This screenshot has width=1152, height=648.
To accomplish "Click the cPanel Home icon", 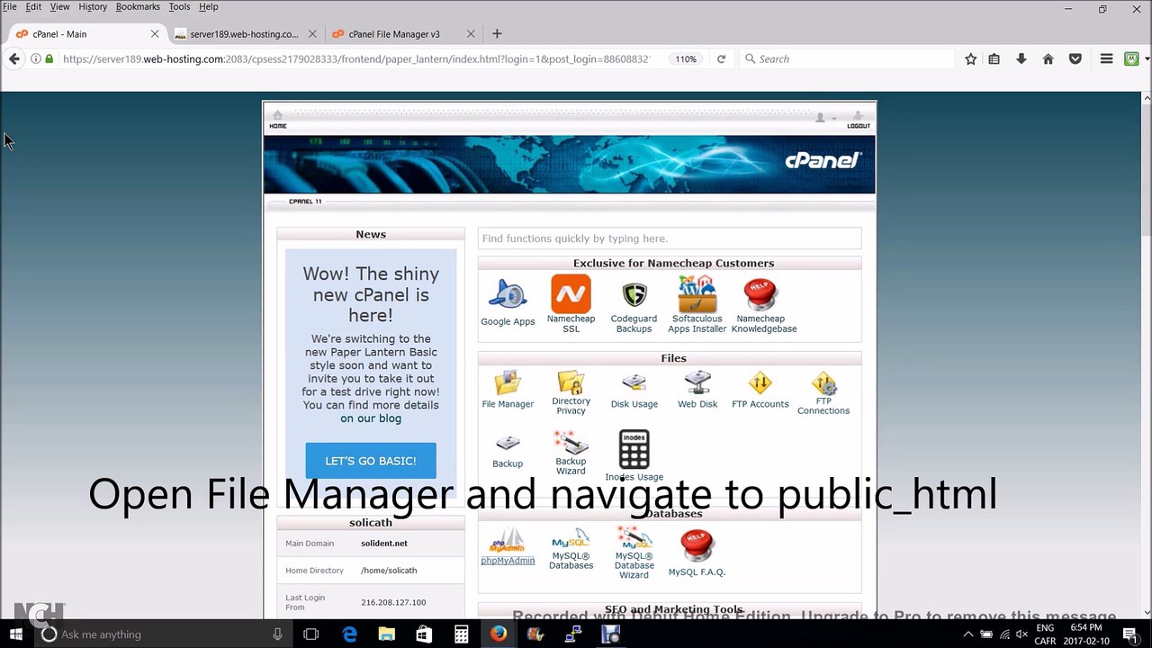I will (x=277, y=120).
